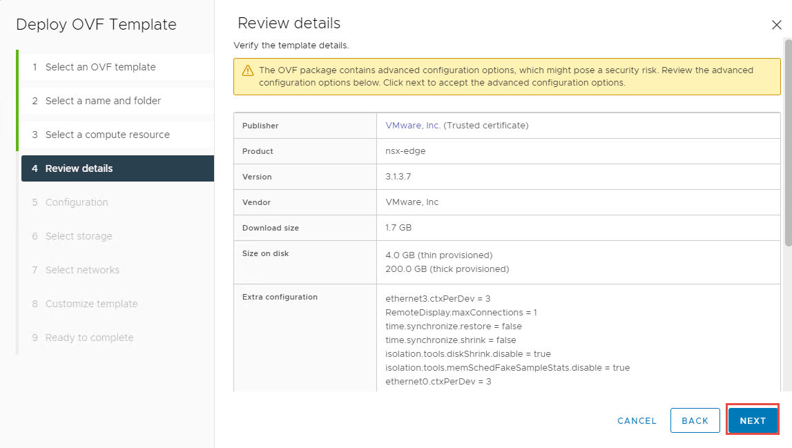Click the Extra configuration row label
This screenshot has width=792, height=448.
280,297
